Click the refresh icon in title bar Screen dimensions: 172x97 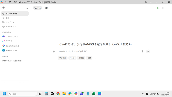pyautogui.click(x=10, y=2)
